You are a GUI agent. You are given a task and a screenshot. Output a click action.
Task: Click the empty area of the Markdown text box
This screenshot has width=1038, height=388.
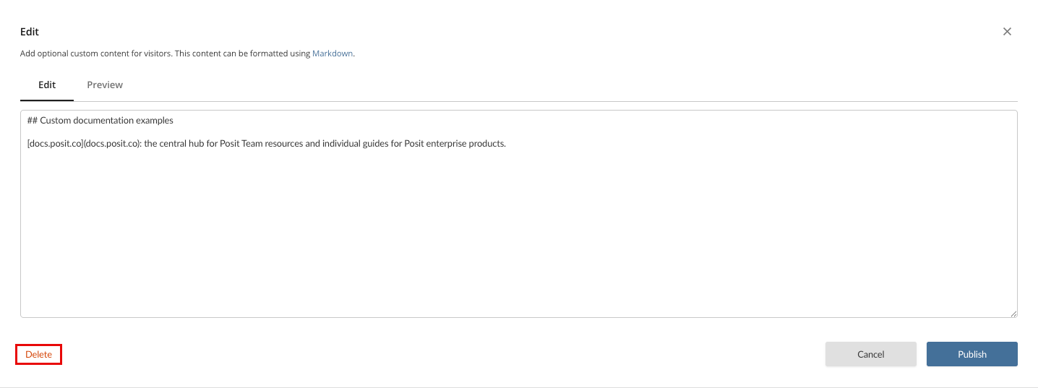pyautogui.click(x=518, y=231)
